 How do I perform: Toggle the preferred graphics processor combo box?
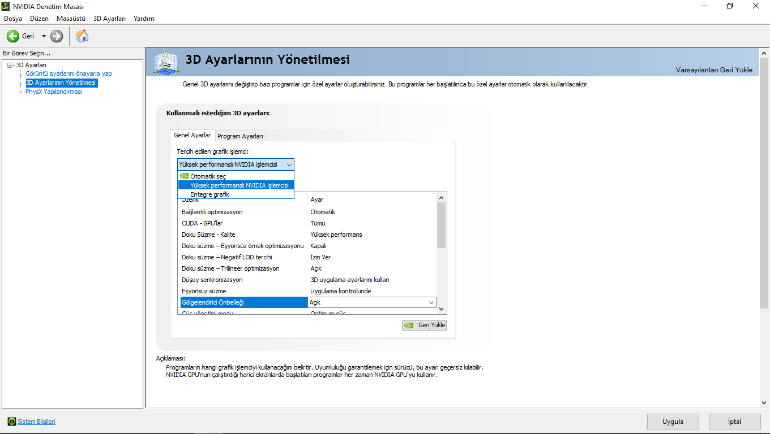coord(236,164)
